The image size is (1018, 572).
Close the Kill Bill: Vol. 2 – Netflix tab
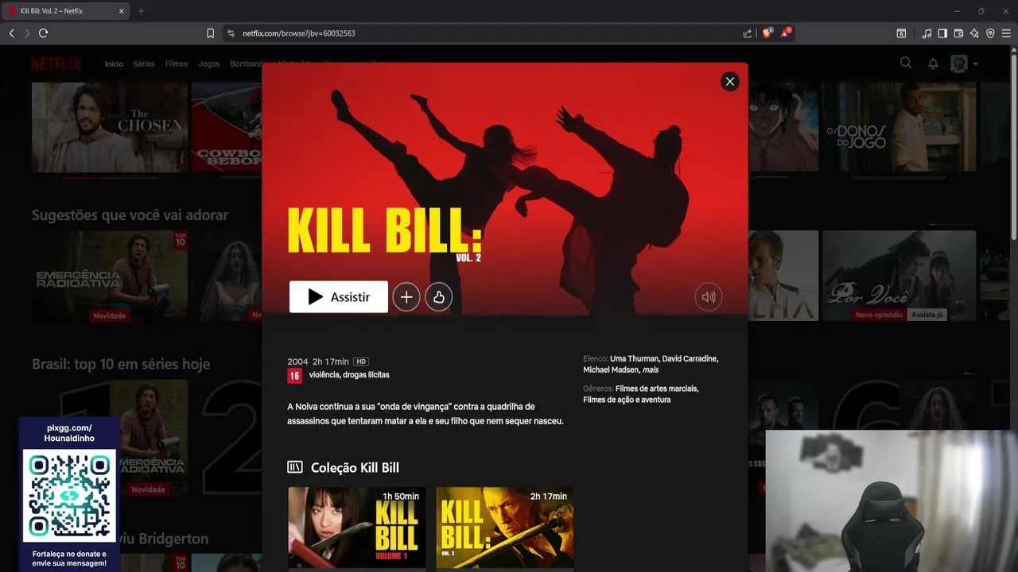(x=121, y=11)
